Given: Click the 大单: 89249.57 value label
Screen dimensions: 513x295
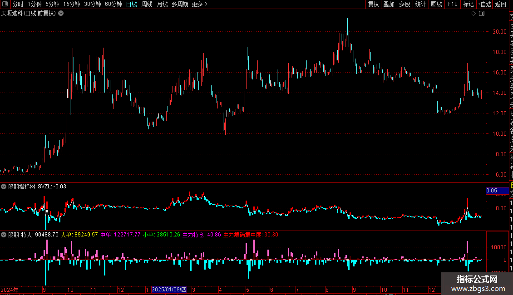Looking at the screenshot, I should (x=79, y=235).
